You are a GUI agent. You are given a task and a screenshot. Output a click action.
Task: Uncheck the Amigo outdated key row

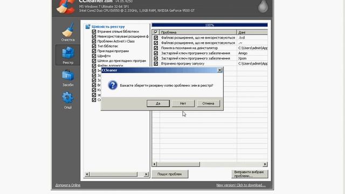tap(156, 53)
